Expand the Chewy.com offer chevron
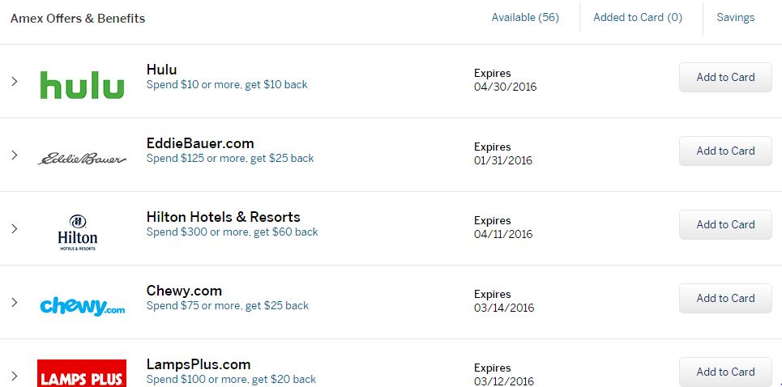Image resolution: width=782 pixels, height=387 pixels. [x=14, y=302]
